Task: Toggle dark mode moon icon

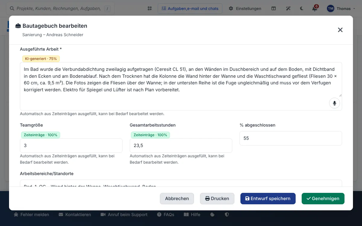Action: point(302,8)
